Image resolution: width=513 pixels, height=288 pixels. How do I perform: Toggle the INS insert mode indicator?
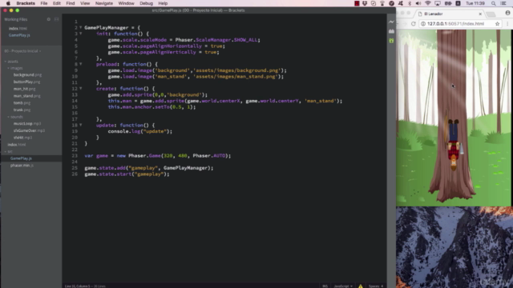pyautogui.click(x=325, y=286)
